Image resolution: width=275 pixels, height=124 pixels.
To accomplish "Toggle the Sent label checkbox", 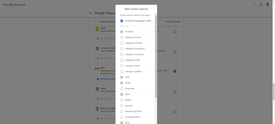I will tap(122, 123).
